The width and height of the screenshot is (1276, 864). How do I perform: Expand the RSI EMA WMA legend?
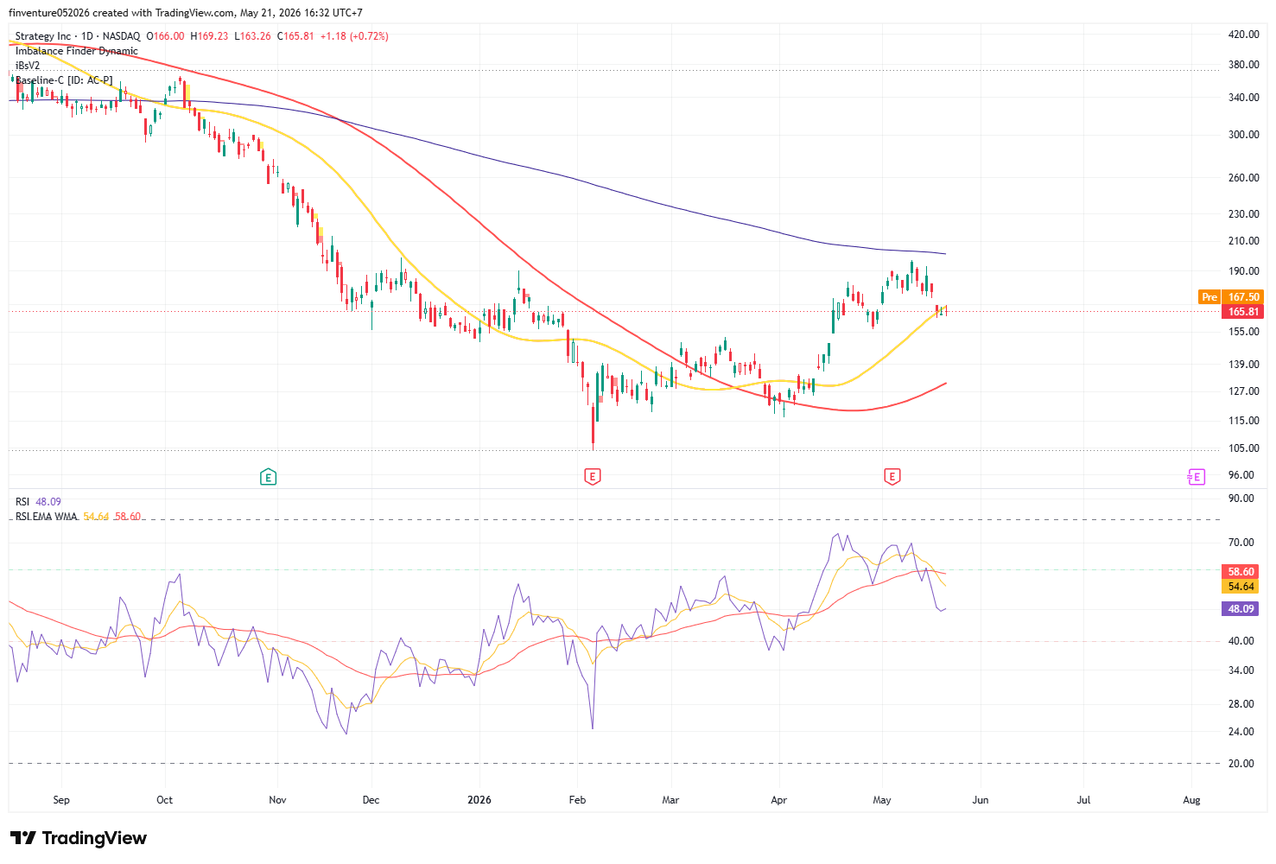tap(47, 517)
